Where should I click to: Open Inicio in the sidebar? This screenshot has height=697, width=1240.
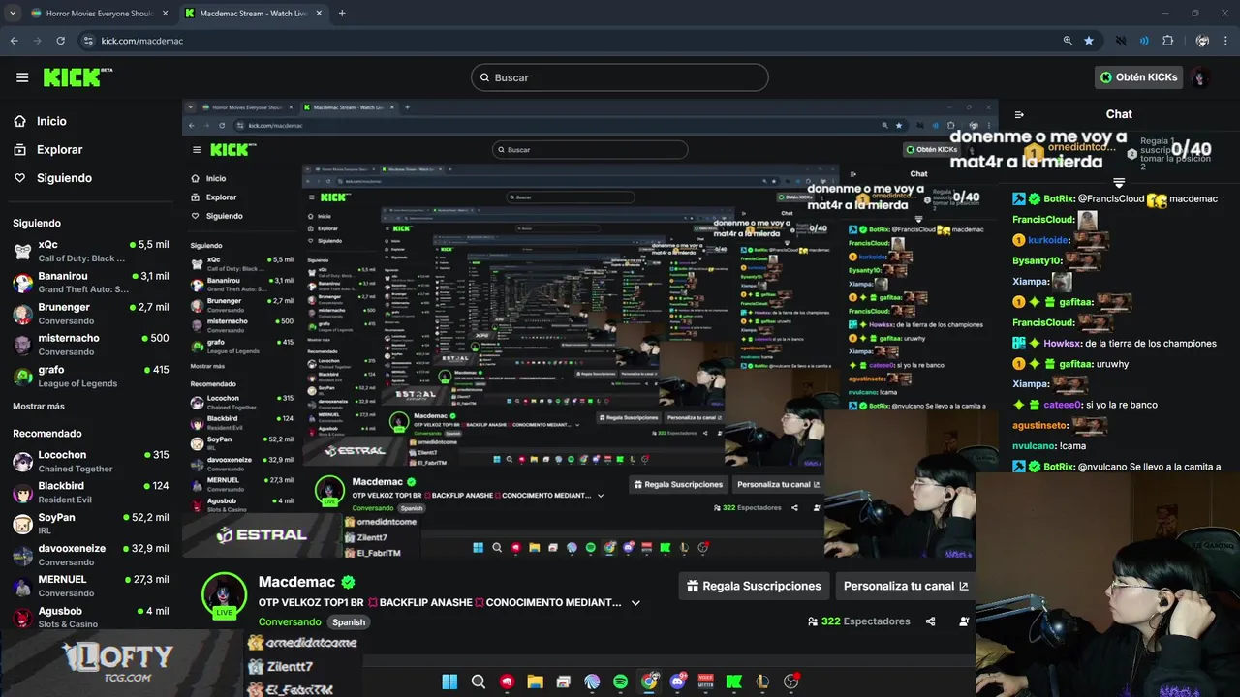(x=51, y=121)
